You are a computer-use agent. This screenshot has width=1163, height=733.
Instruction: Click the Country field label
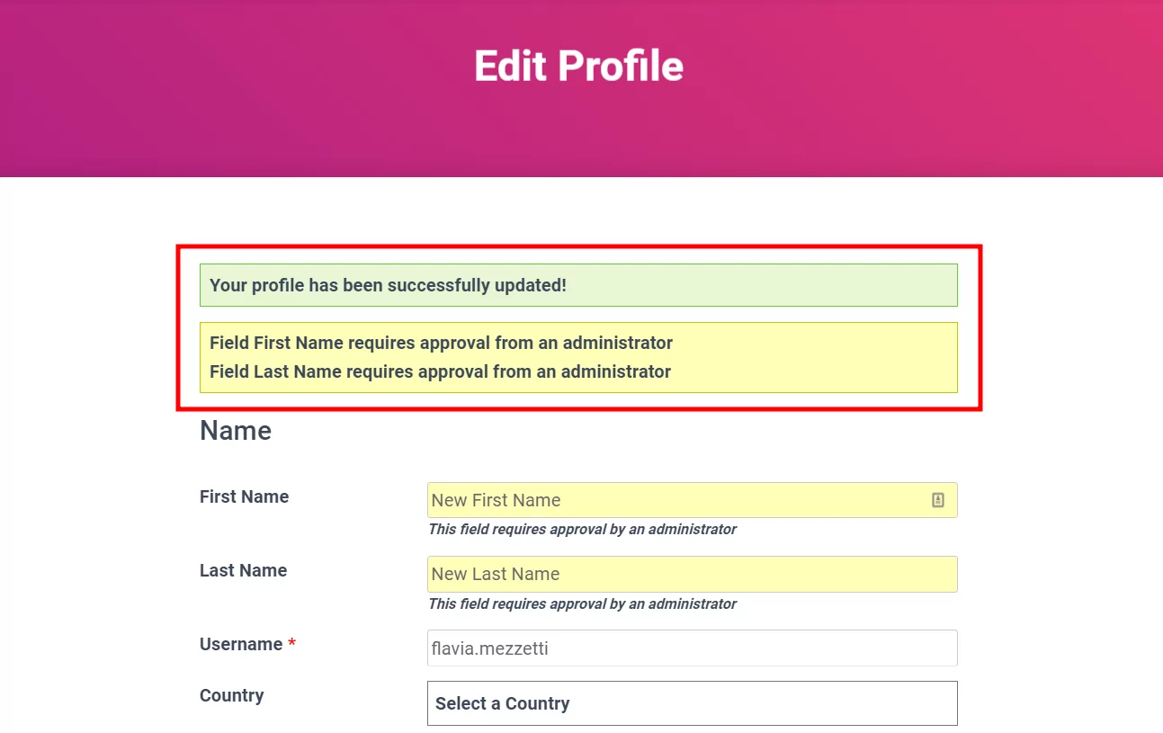click(x=231, y=695)
